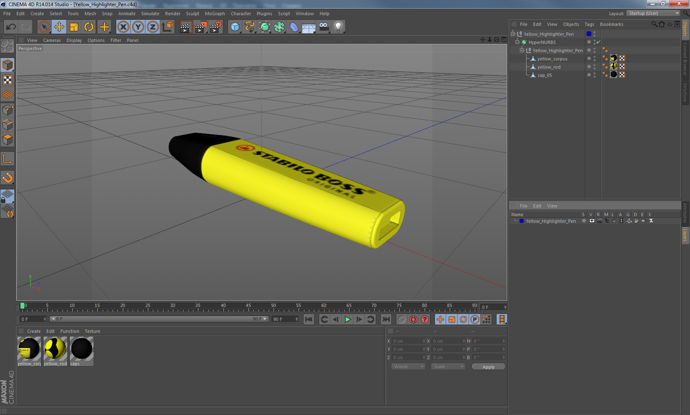Toggle layer Render clapper for Yellow_Highlighter_Pen
The width and height of the screenshot is (690, 415).
click(599, 221)
